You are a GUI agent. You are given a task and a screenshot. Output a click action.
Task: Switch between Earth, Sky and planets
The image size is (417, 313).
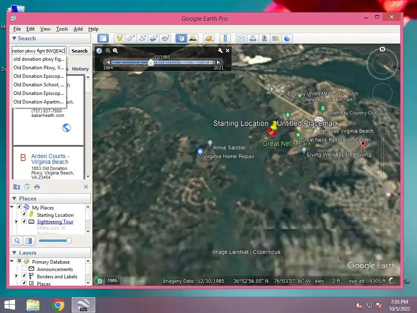click(209, 38)
